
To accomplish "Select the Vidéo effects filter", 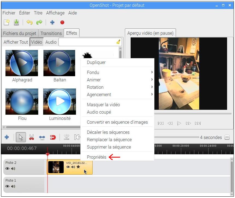I will click(x=37, y=42).
